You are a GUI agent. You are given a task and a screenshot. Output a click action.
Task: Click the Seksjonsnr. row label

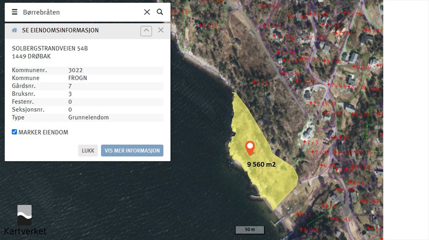pyautogui.click(x=28, y=110)
